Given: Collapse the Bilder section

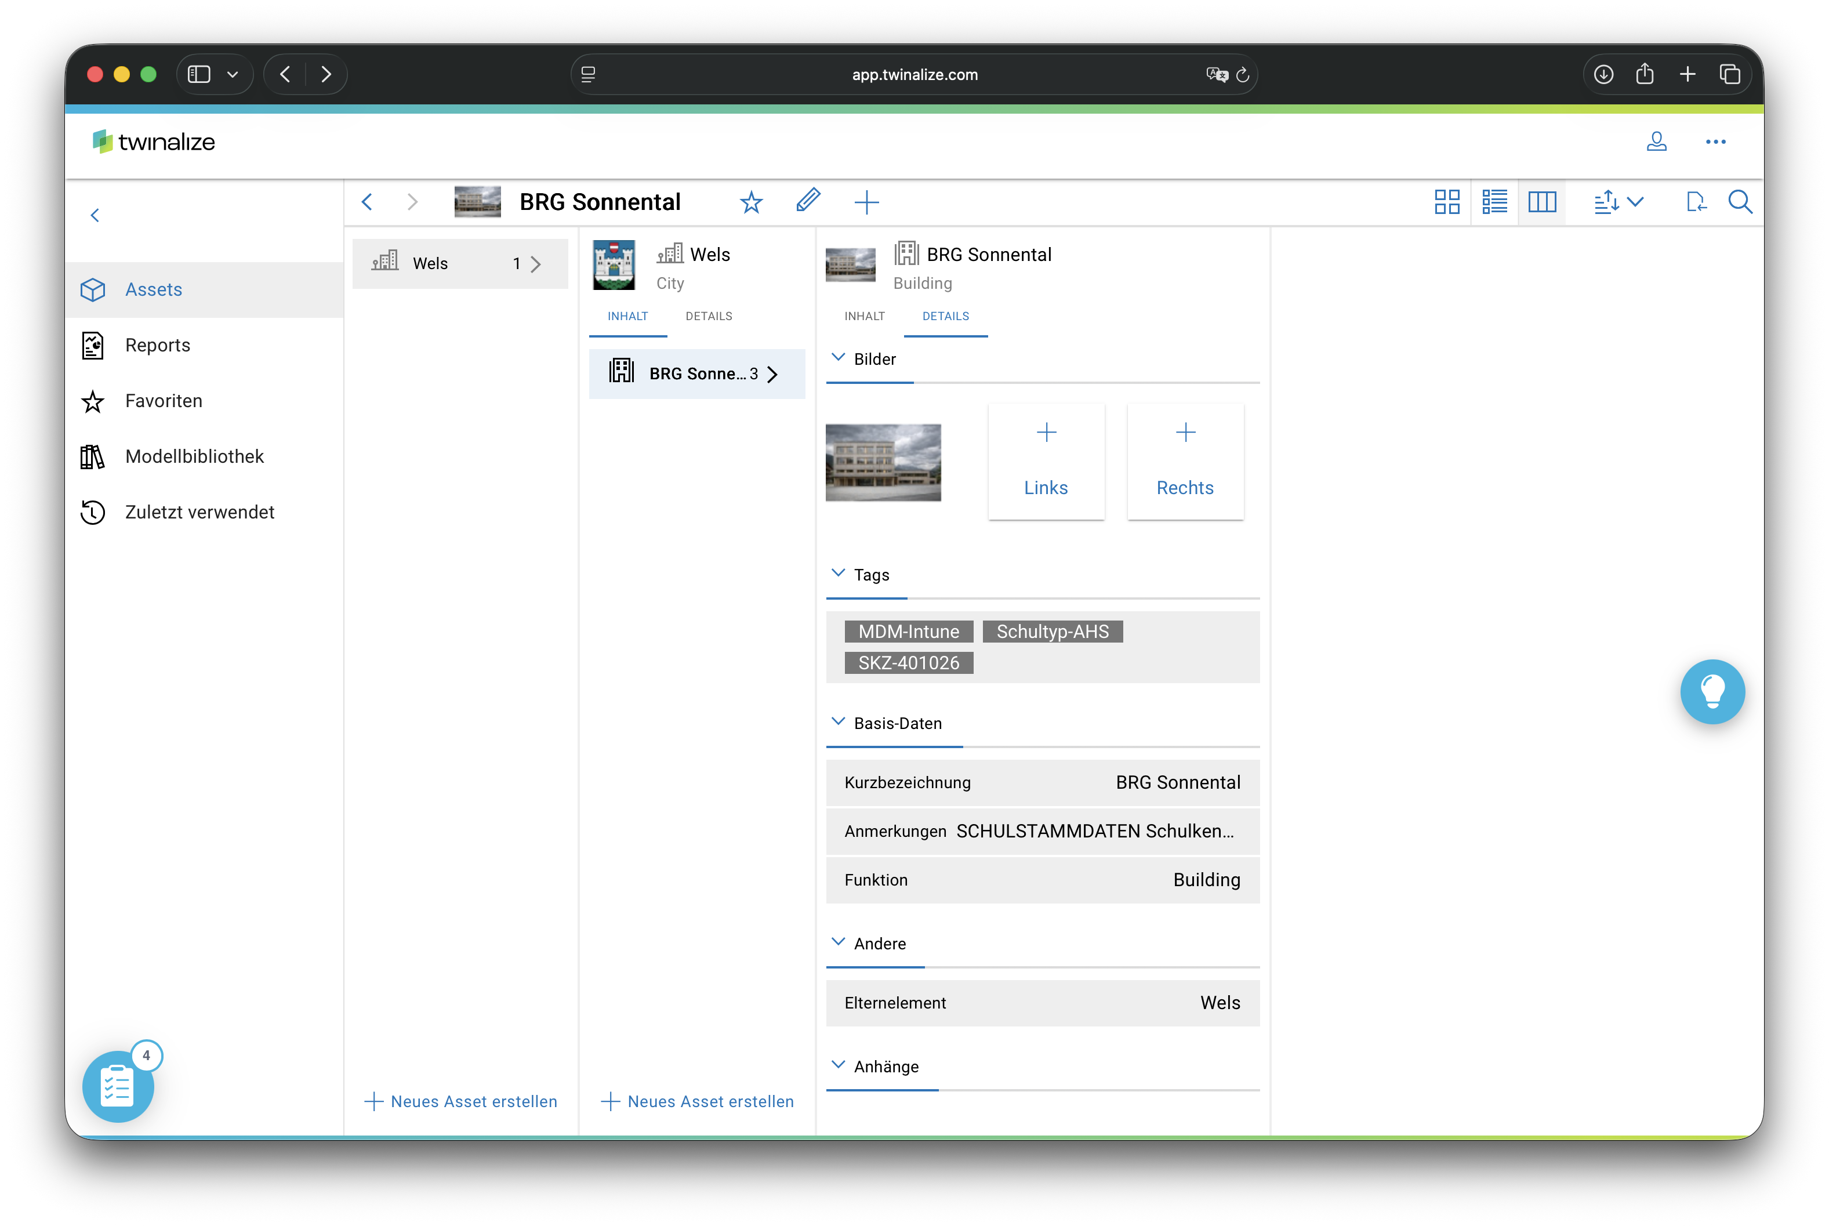Looking at the screenshot, I should (x=838, y=358).
